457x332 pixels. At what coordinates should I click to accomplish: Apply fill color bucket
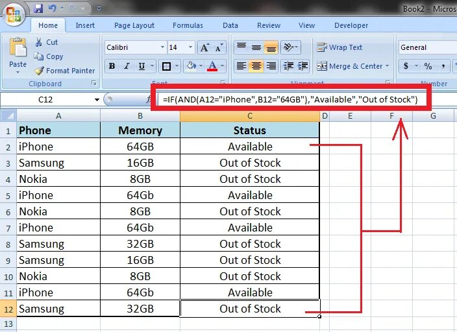click(191, 66)
